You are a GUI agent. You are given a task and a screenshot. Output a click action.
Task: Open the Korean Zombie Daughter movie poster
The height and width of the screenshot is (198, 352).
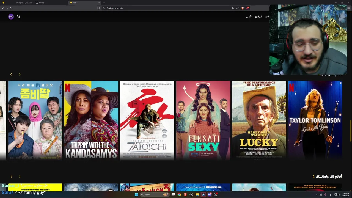point(35,120)
